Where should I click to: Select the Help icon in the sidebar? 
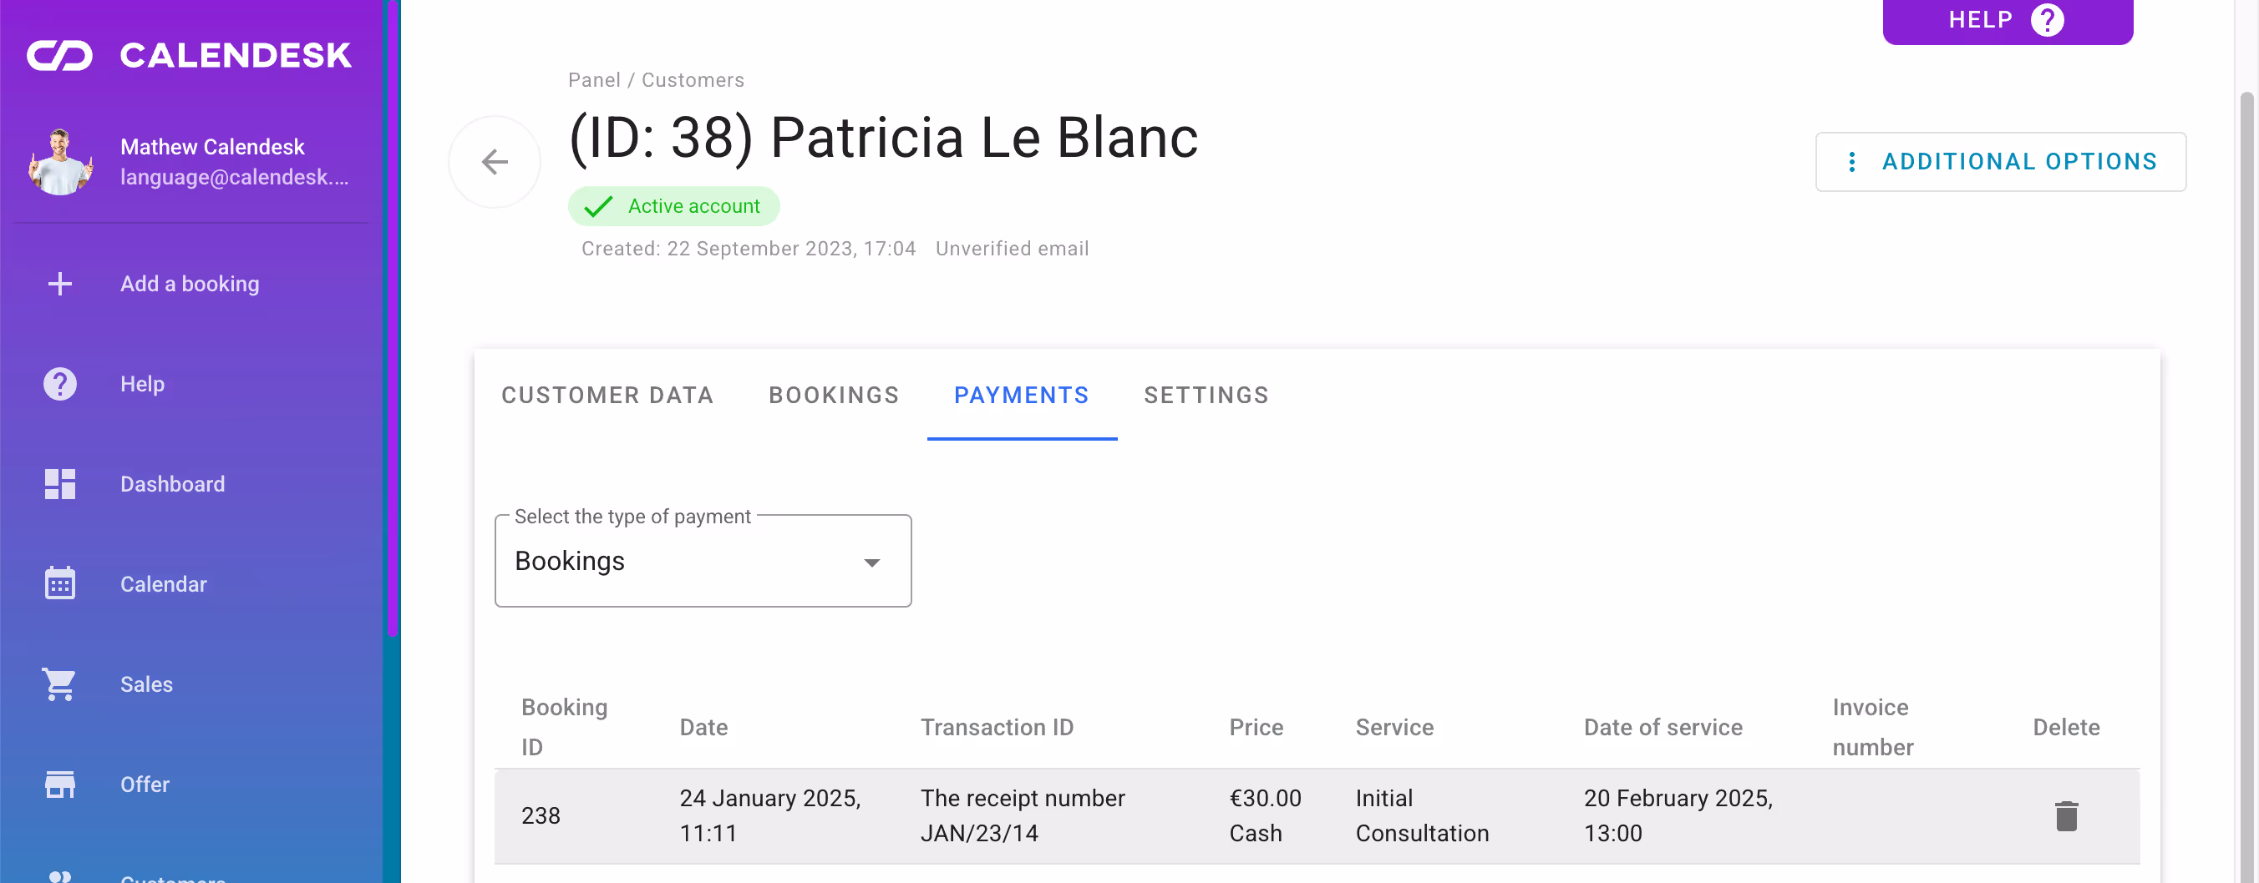click(x=58, y=383)
